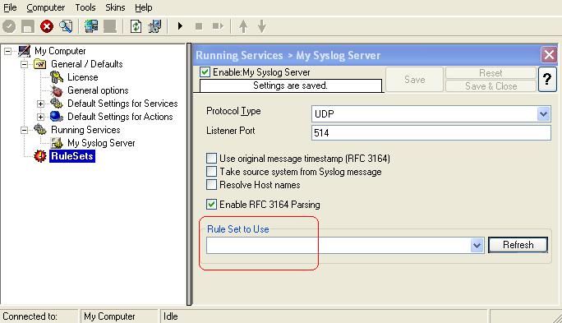Click the move-up arrow toolbar icon
This screenshot has height=323, width=562.
243,26
